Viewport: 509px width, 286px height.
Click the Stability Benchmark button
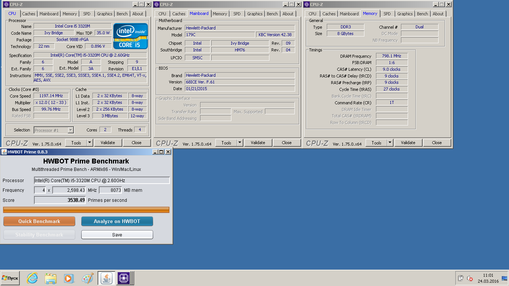tap(39, 235)
